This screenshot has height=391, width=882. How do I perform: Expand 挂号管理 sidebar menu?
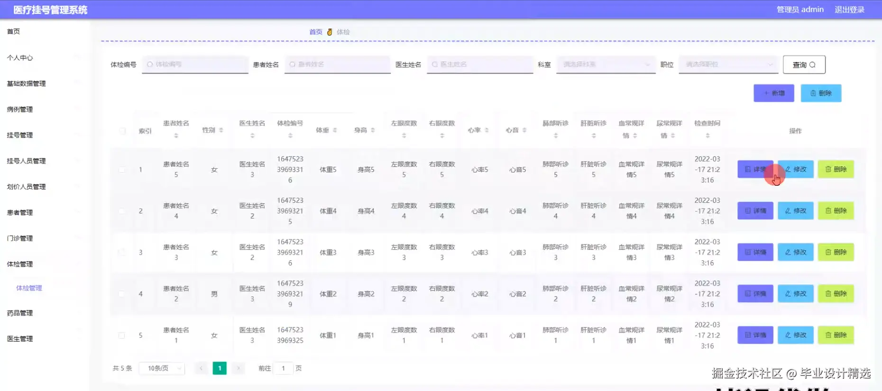pos(45,135)
